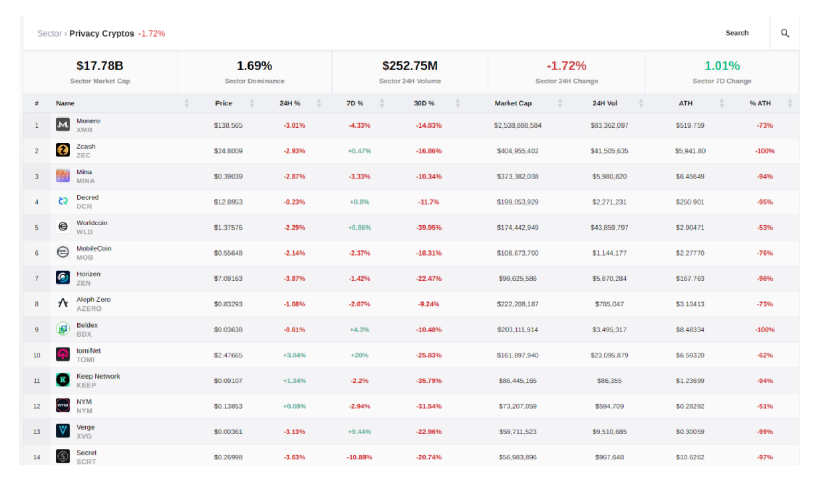Click Verge 7D change +9.44%

pyautogui.click(x=360, y=432)
